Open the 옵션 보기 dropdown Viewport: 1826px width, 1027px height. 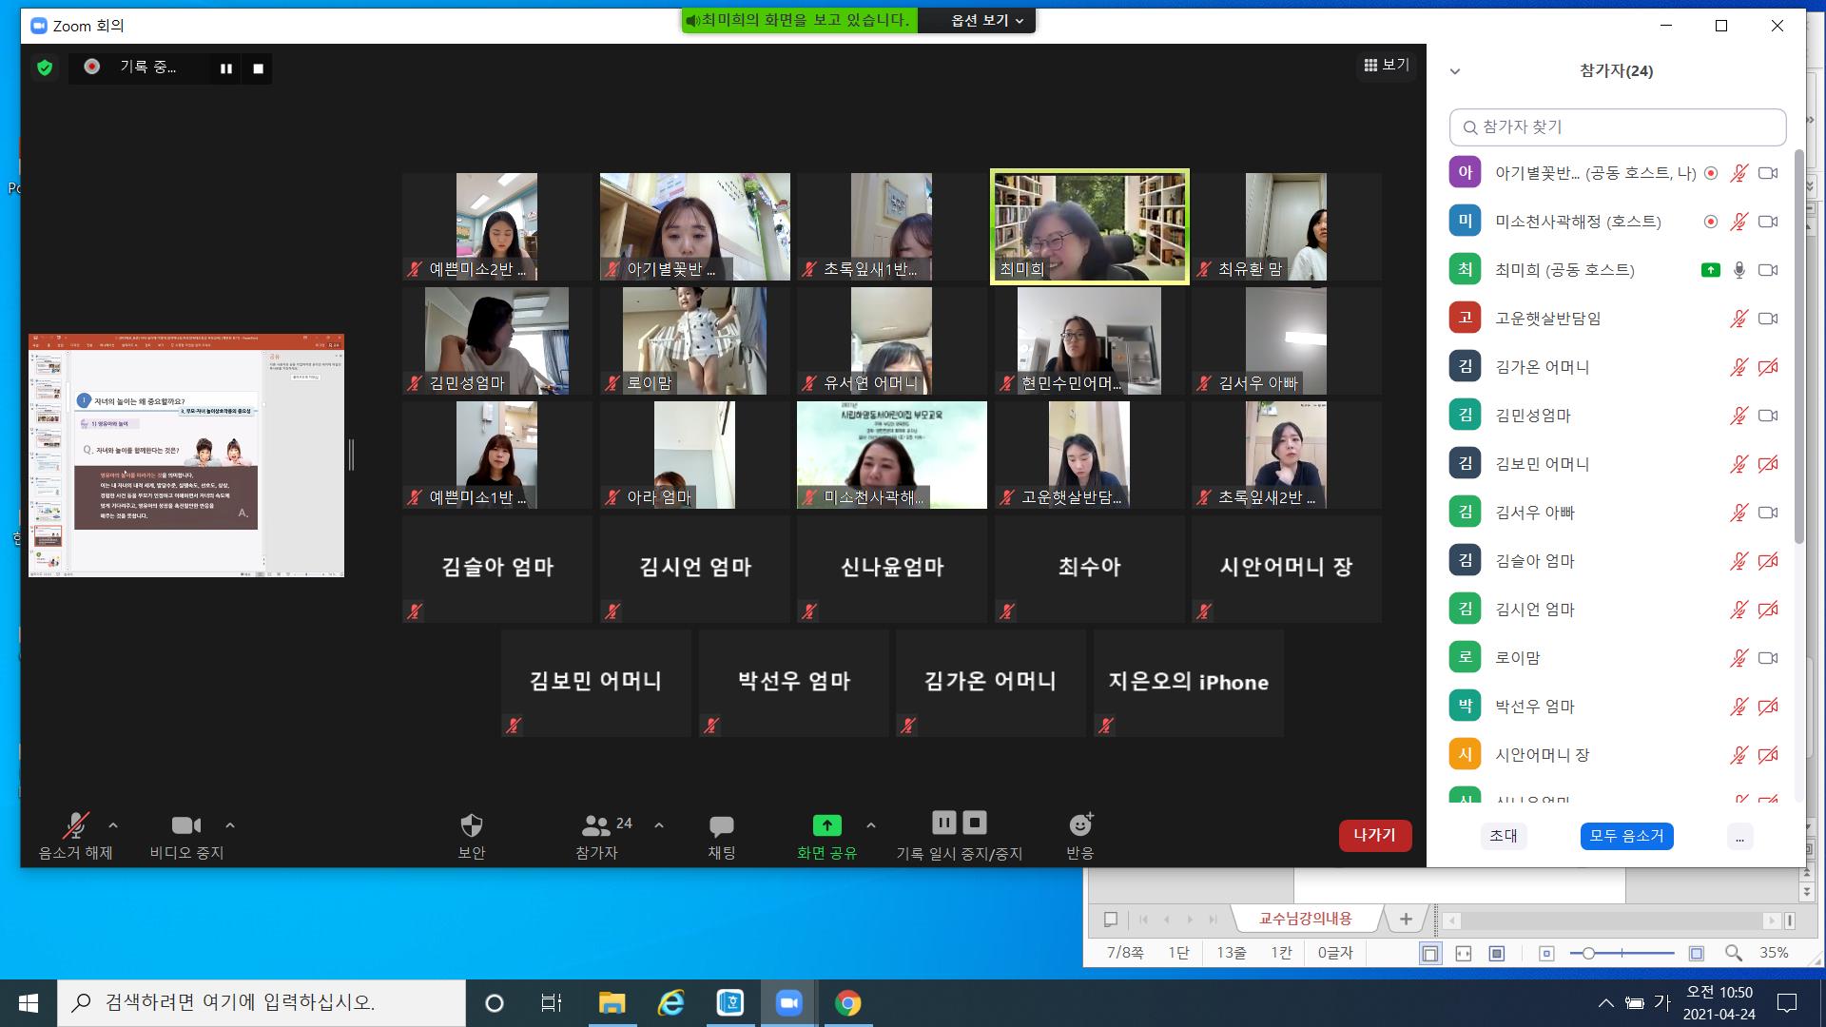[x=987, y=20]
